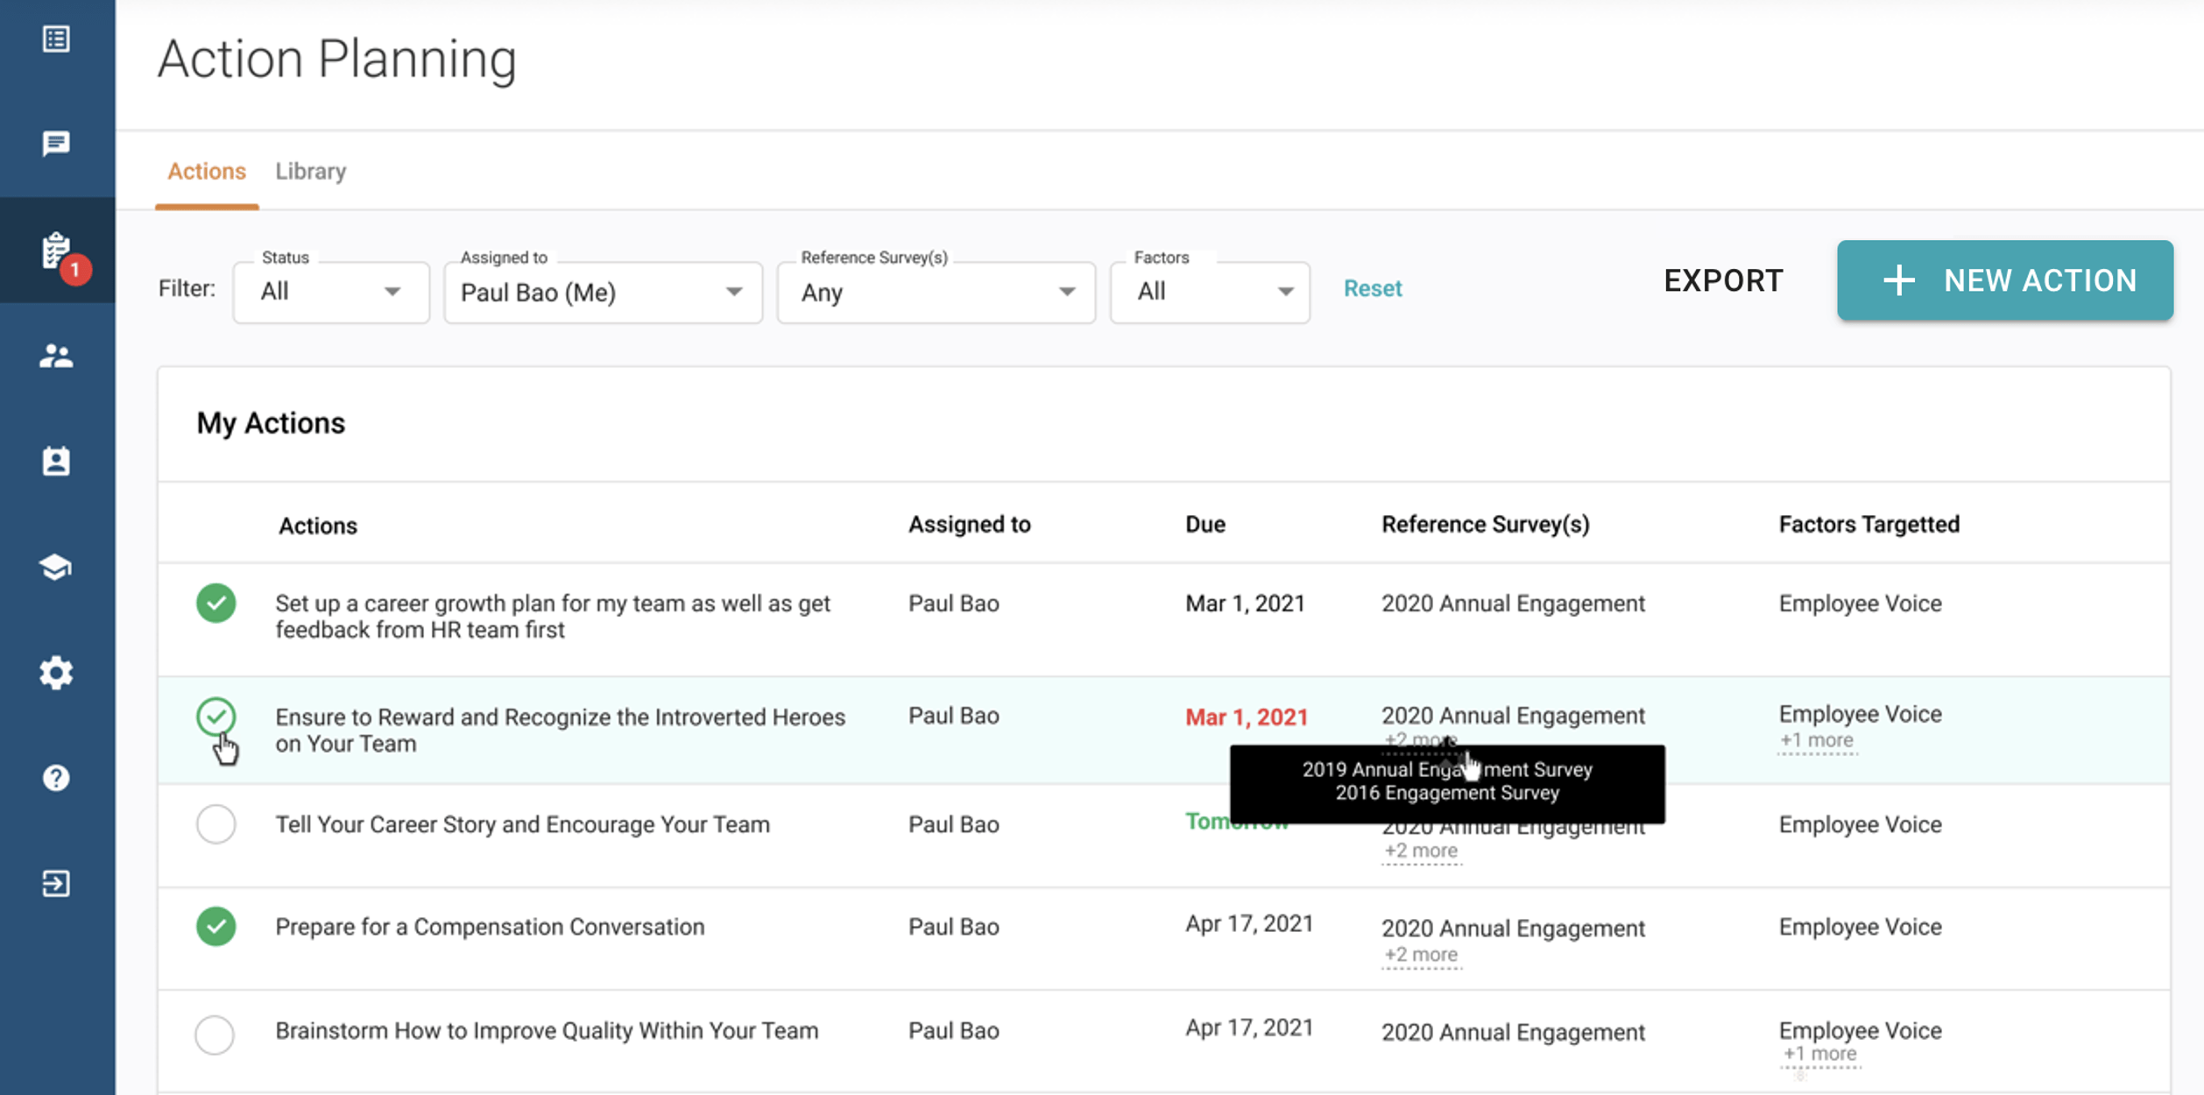
Task: Click the logout exit icon in sidebar
Action: click(56, 883)
